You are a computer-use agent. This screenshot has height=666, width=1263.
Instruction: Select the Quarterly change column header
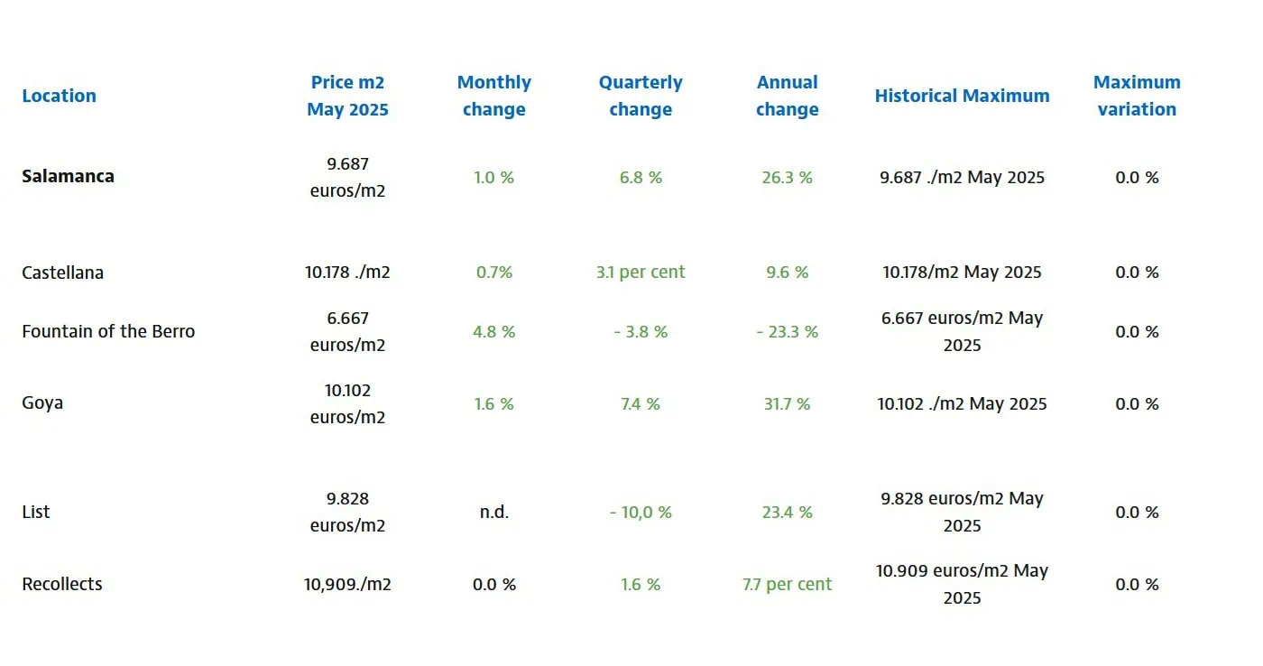click(641, 96)
